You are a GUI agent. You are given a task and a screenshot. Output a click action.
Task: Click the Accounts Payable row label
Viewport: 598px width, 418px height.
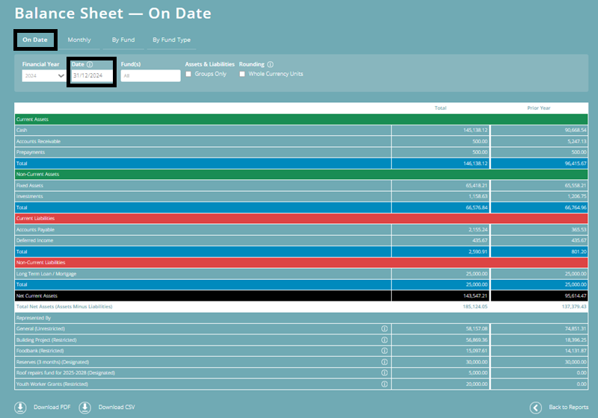pos(35,230)
